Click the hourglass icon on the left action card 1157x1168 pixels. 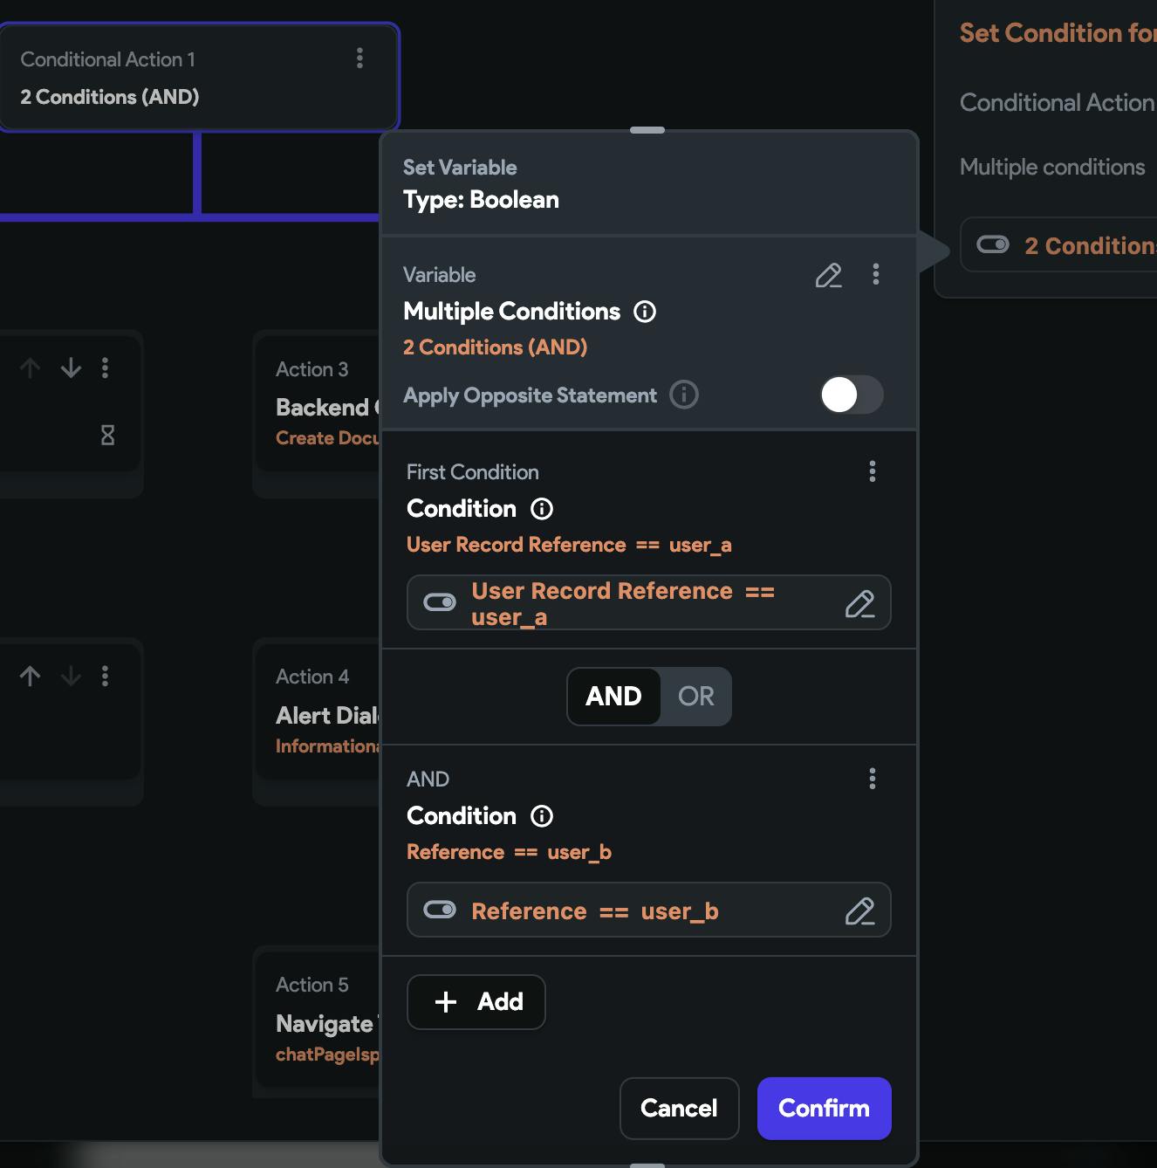(x=107, y=435)
